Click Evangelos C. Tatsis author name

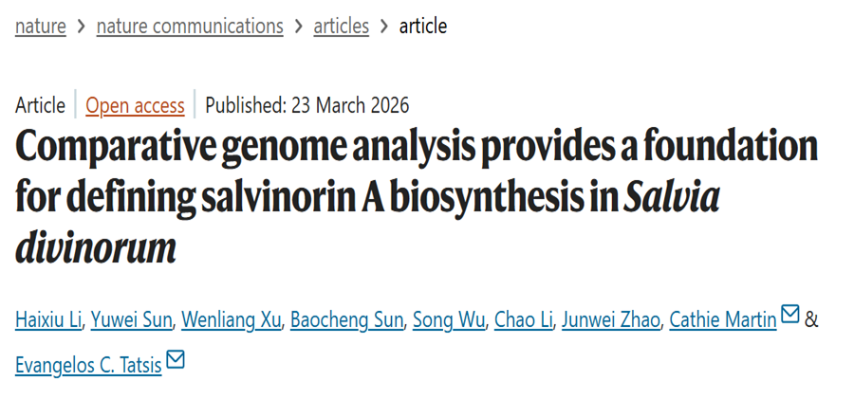tap(88, 365)
